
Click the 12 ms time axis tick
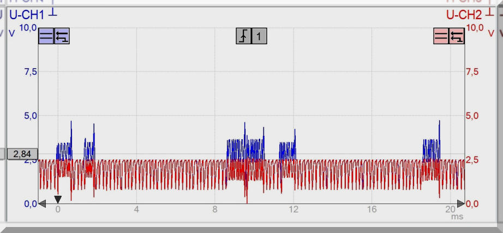point(294,210)
